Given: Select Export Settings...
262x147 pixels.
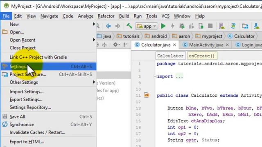Looking at the screenshot, I should coord(48,100).
